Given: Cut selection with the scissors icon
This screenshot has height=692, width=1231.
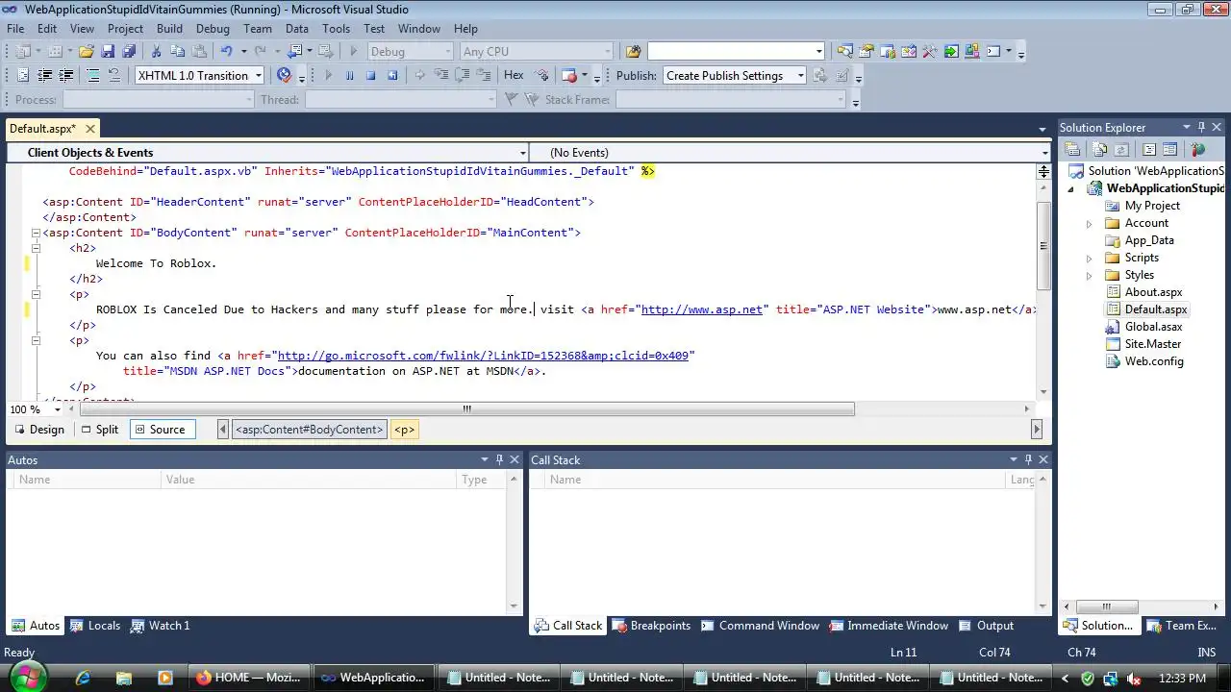Looking at the screenshot, I should (x=156, y=51).
